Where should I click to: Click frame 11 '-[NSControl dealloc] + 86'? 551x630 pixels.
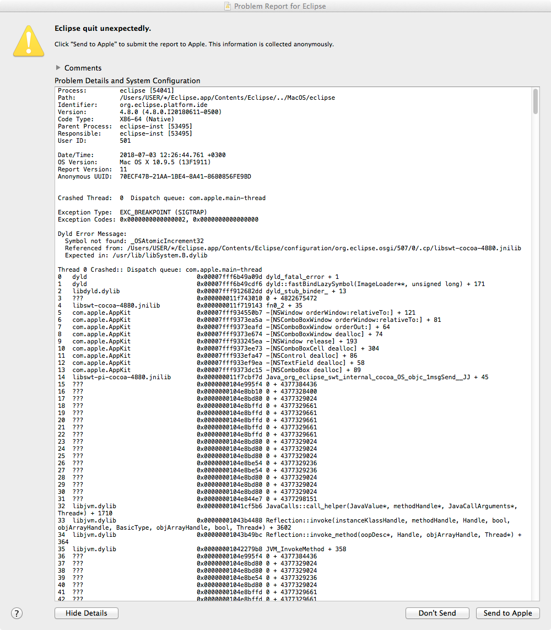[x=207, y=356]
